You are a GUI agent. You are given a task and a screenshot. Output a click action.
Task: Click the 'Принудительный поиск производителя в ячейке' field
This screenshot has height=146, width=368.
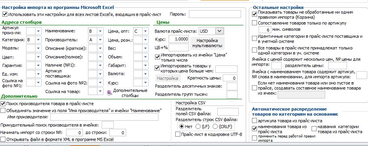tap(107, 125)
